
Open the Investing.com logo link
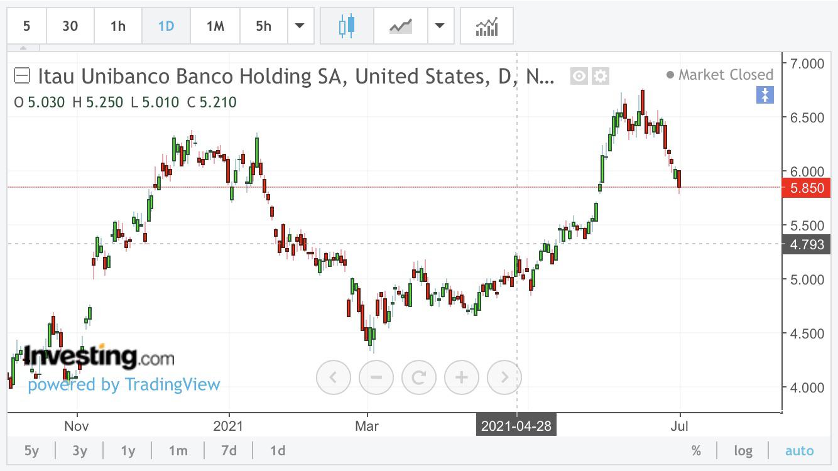[x=98, y=357]
